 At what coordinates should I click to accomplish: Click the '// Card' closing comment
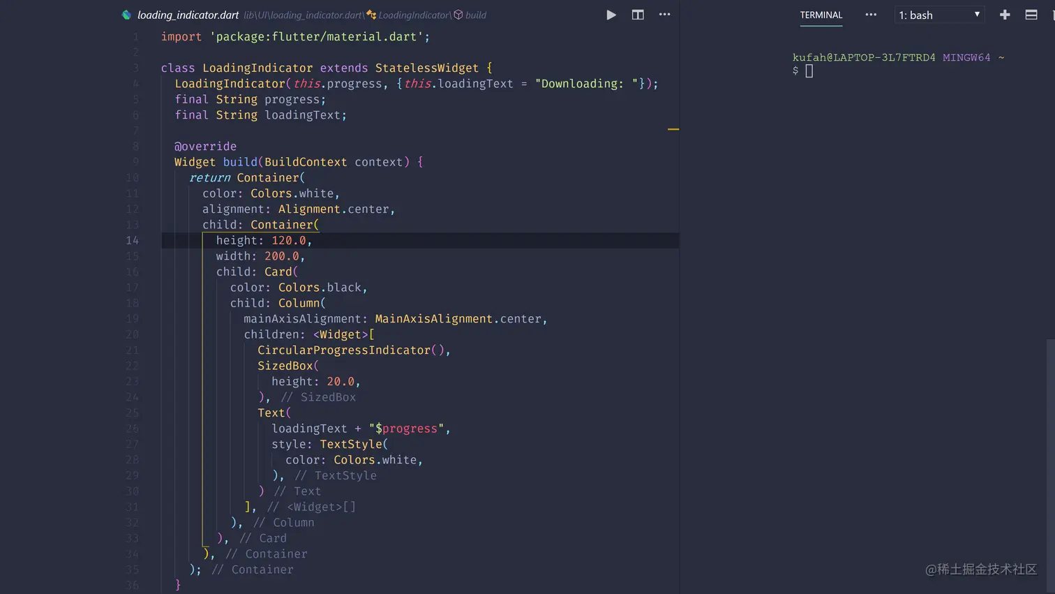(263, 538)
